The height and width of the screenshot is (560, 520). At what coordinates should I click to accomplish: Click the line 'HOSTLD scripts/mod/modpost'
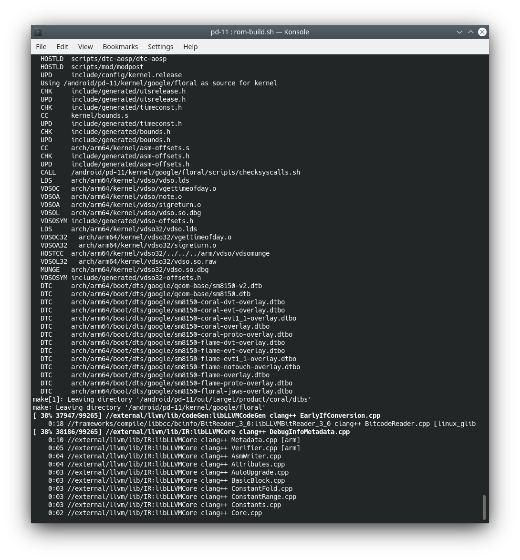(x=92, y=67)
